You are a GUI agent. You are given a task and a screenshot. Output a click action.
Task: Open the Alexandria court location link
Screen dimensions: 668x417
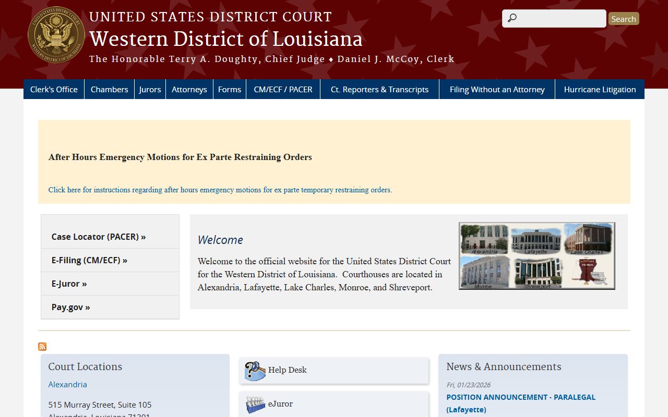[68, 384]
